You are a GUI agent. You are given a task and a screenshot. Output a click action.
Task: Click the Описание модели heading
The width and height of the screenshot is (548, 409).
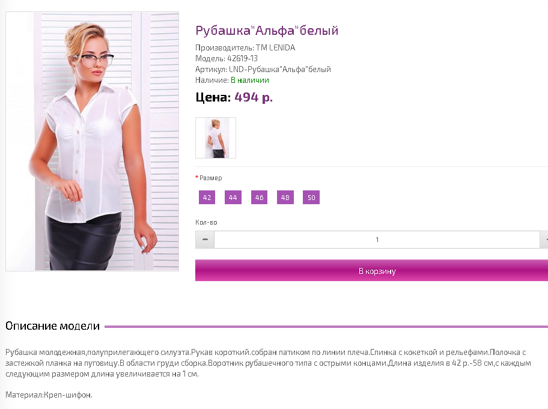pos(52,326)
